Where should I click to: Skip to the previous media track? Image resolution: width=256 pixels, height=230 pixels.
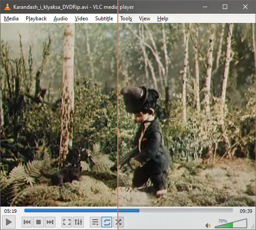tap(27, 222)
